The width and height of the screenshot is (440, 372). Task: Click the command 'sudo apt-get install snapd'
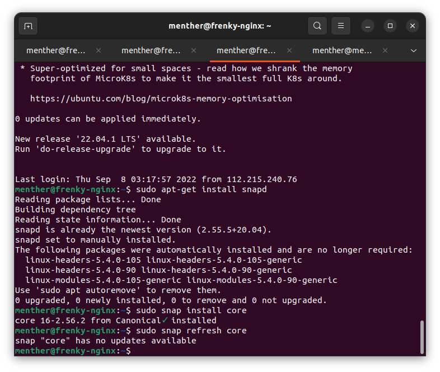[201, 189]
